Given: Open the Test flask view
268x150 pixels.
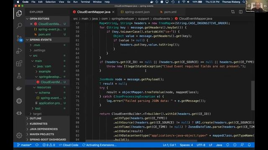Looking at the screenshot, I should click(x=19, y=76).
